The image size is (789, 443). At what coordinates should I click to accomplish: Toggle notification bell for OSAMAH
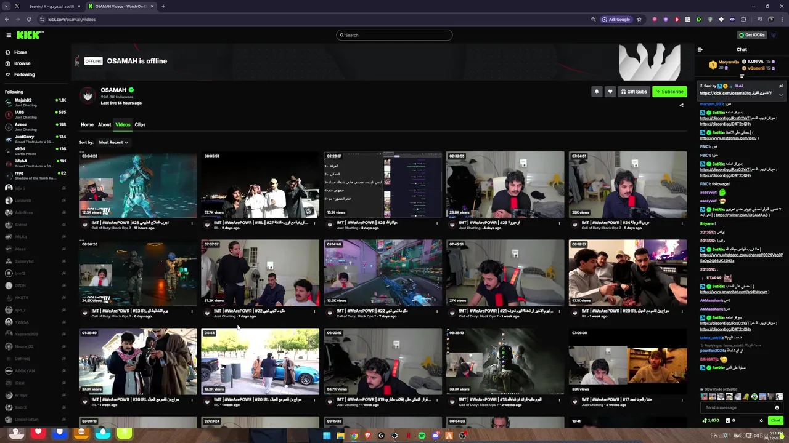(596, 92)
